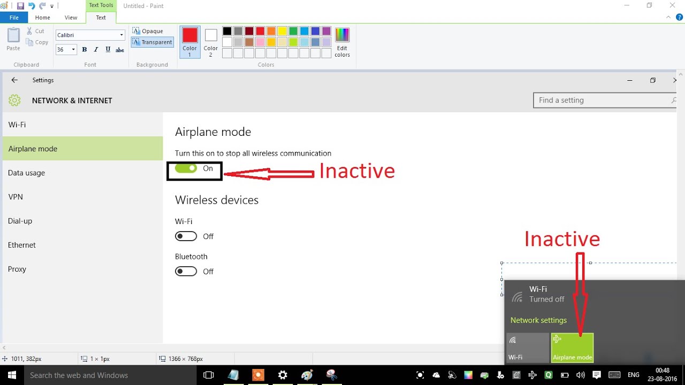Toggle the Wi-Fi wireless device switch

[x=186, y=236]
